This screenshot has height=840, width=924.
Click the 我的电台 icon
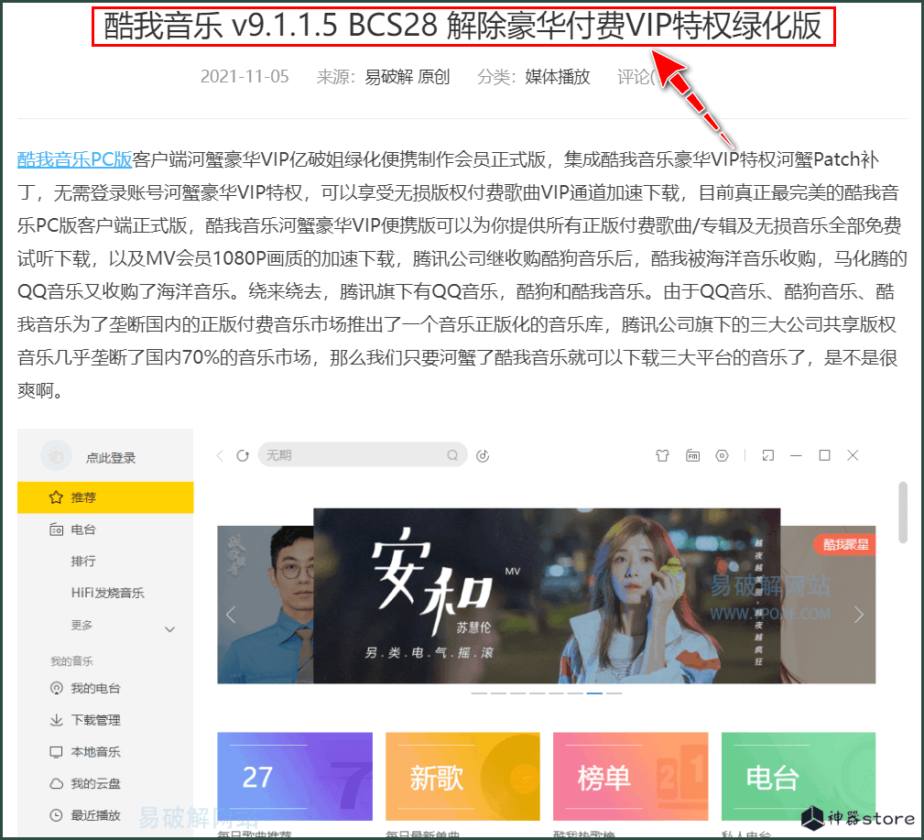click(56, 689)
